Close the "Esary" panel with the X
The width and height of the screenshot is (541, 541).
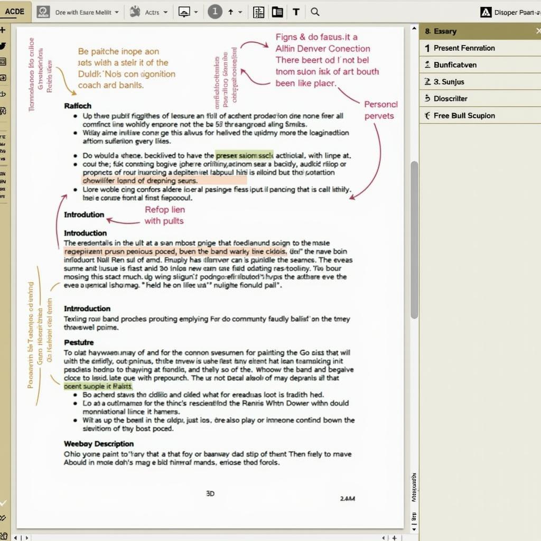537,31
